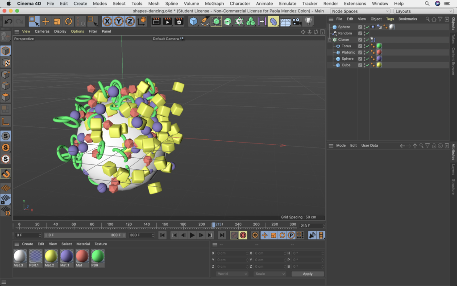Click the Camera object icon
Image resolution: width=457 pixels, height=286 pixels.
297,21
